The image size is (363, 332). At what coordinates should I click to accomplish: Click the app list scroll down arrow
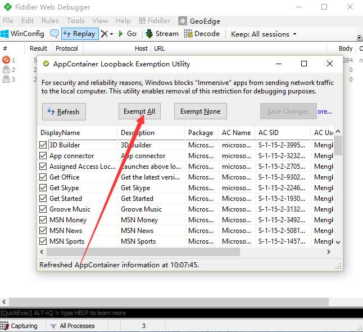coord(338,243)
